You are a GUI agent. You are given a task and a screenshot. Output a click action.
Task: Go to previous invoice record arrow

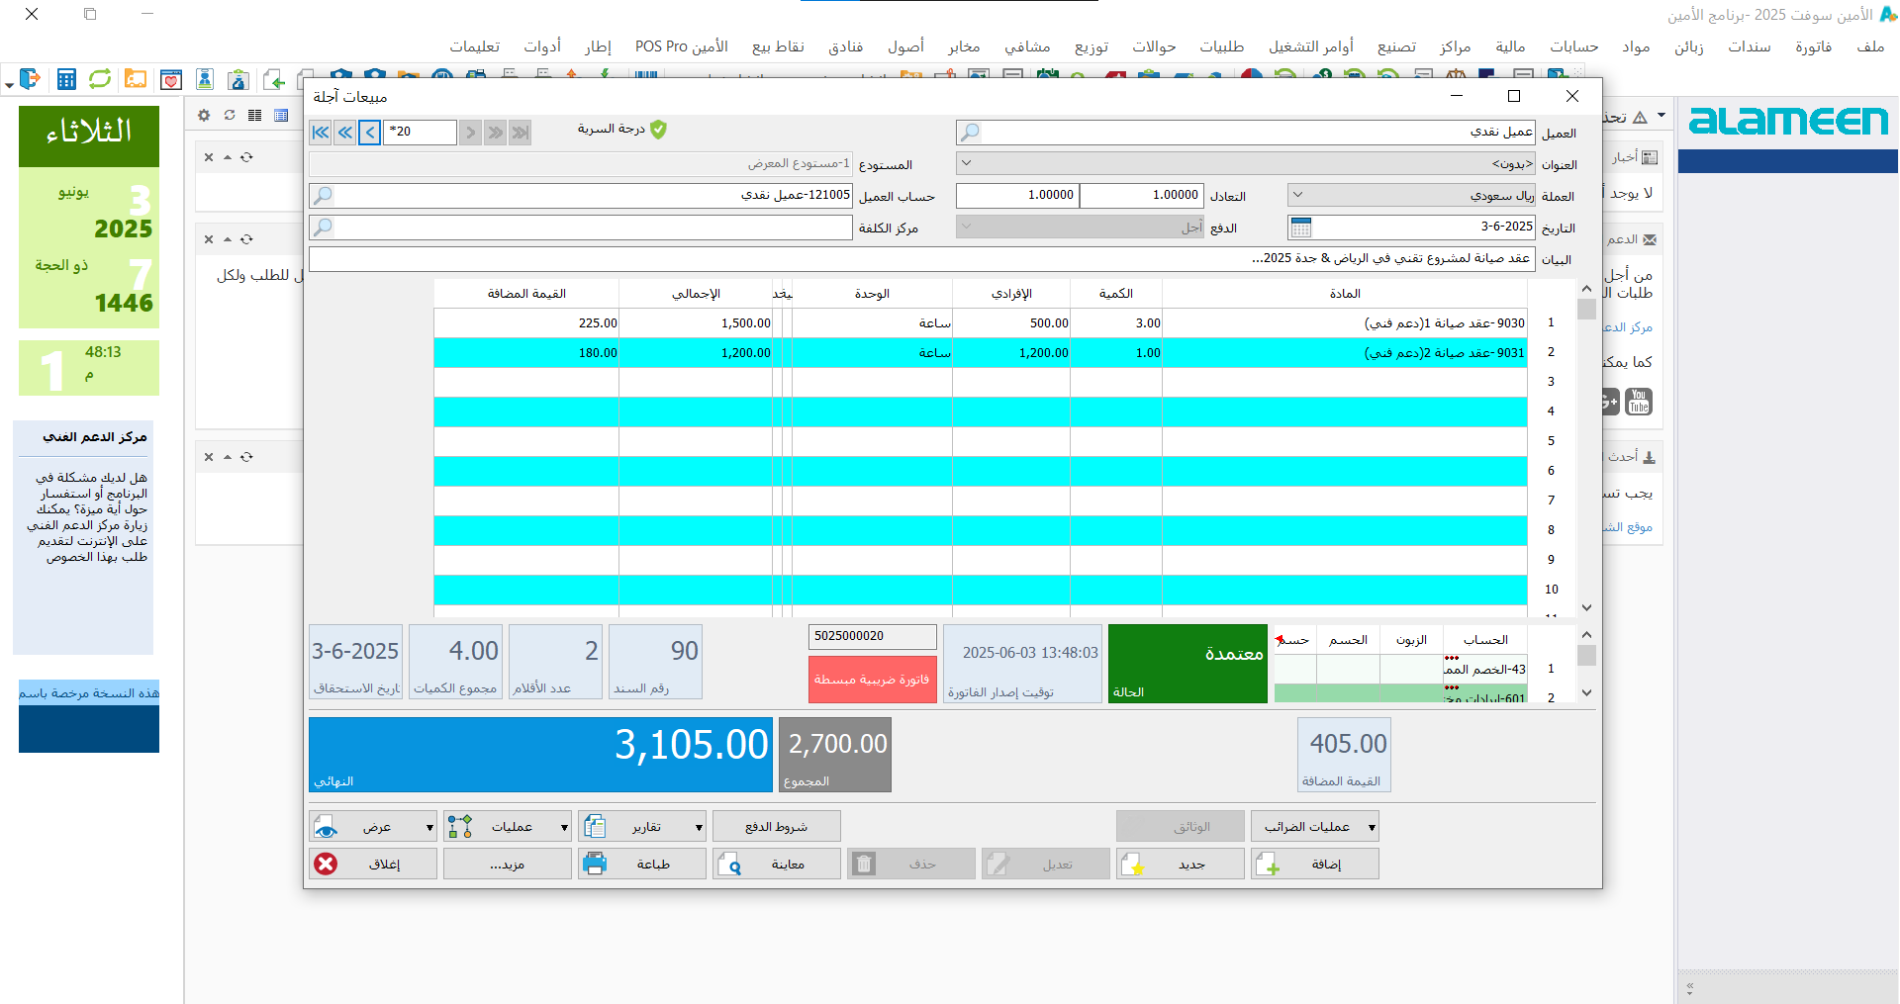click(x=369, y=132)
